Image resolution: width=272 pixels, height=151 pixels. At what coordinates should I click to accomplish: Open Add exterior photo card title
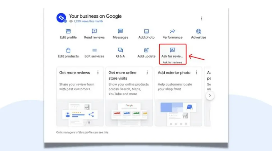click(x=174, y=73)
